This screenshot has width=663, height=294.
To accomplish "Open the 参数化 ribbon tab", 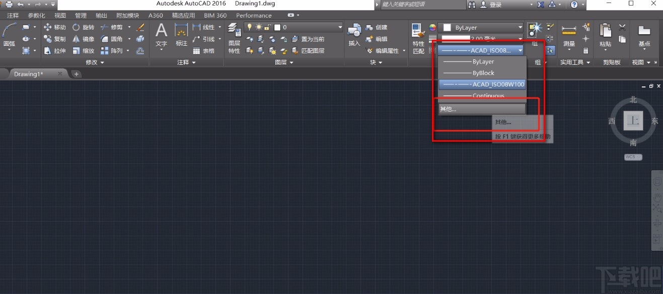I will 36,16.
